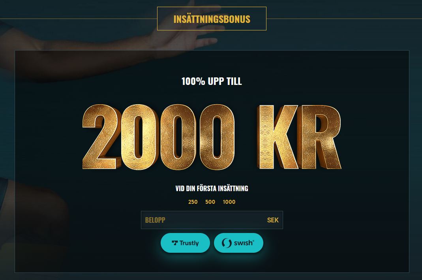Click the 100% UPP TILL heading
The image size is (422, 280).
click(212, 81)
